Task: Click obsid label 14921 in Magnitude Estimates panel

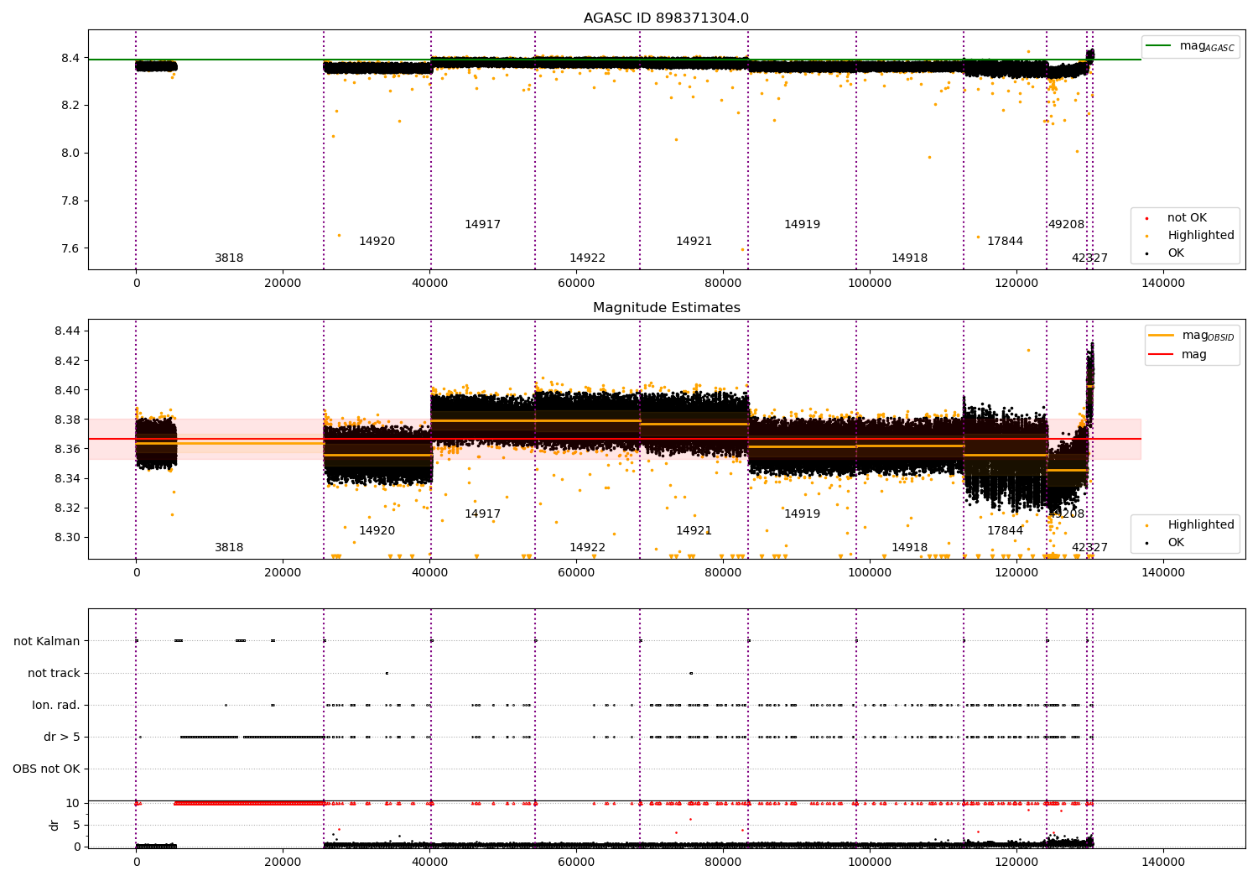Action: click(694, 531)
